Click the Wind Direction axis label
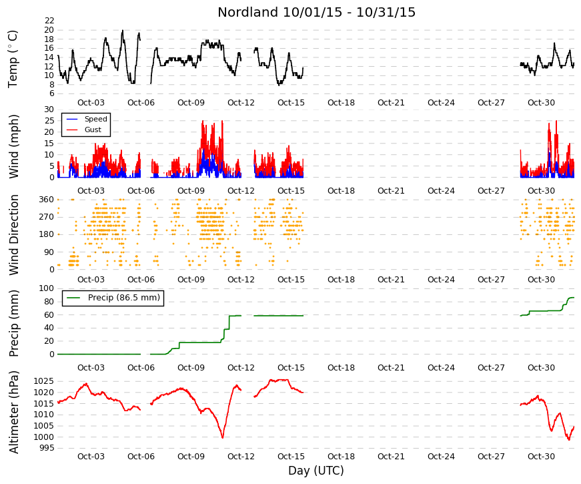Viewport: 581px width, 484px height. click(x=13, y=235)
